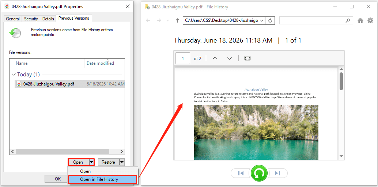Click right arrow of file versions scrollbar
The width and height of the screenshot is (378, 187).
[122, 152]
